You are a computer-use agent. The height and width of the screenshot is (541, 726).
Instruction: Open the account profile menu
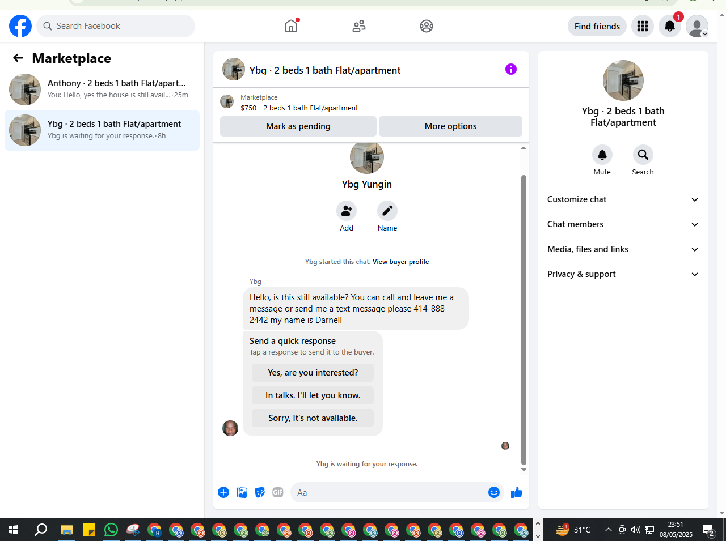697,26
